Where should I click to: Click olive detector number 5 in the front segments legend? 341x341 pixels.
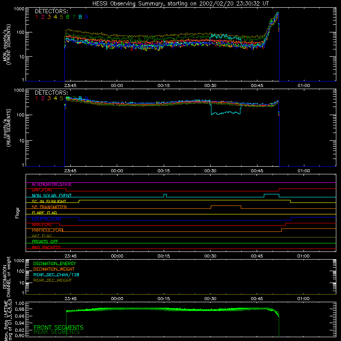(61, 17)
